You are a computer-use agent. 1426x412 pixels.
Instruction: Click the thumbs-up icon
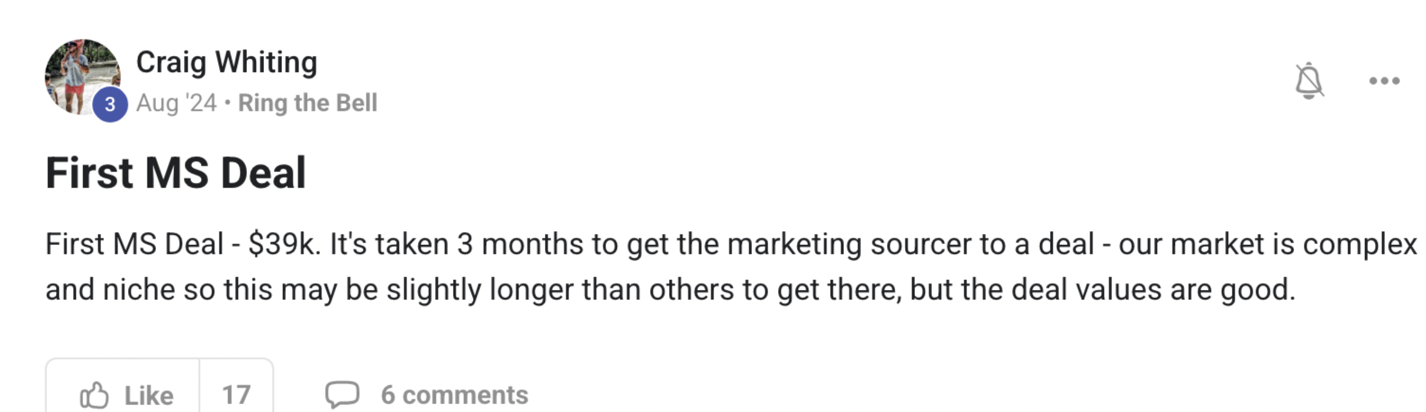(94, 395)
